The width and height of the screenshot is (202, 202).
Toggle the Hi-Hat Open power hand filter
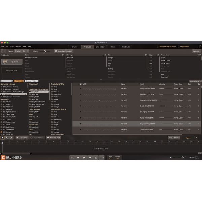(165, 63)
